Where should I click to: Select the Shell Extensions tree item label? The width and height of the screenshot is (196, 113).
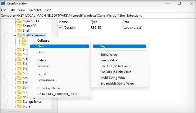click(34, 35)
